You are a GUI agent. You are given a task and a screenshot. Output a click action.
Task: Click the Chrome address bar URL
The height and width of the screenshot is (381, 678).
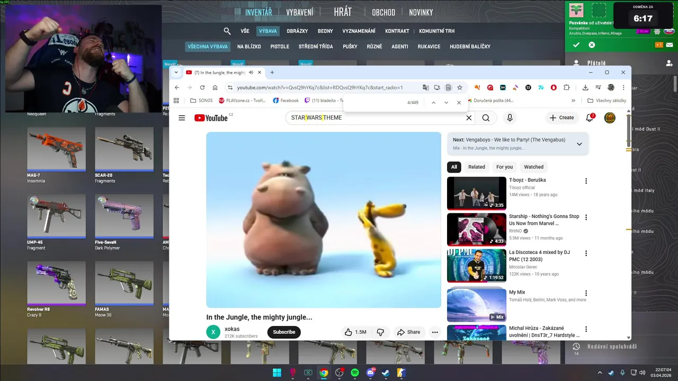(x=320, y=87)
